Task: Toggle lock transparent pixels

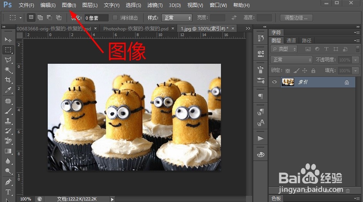Action: [x=288, y=71]
